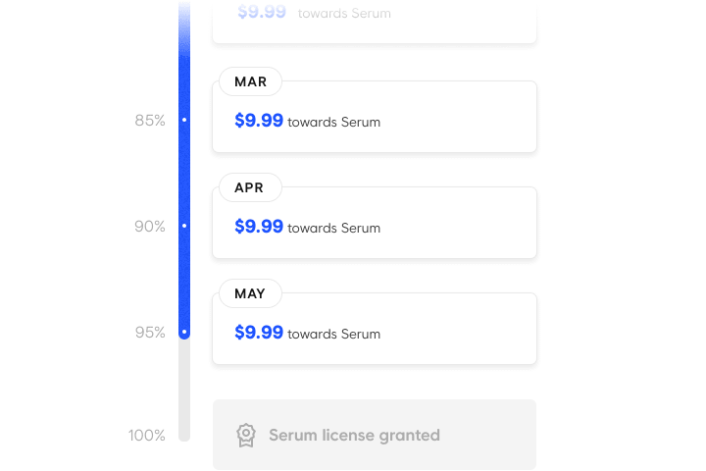706x471 pixels.
Task: Click the 90% progress marker dot
Action: (x=184, y=226)
